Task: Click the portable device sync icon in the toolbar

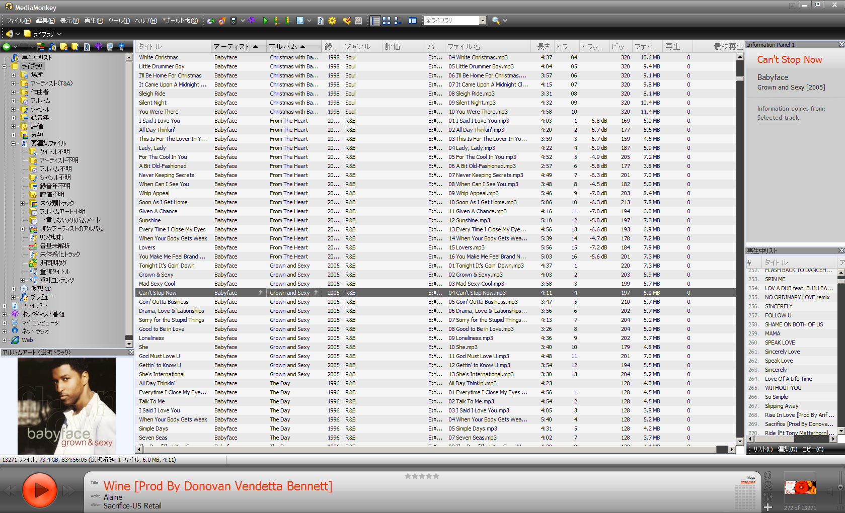Action: pyautogui.click(x=234, y=21)
